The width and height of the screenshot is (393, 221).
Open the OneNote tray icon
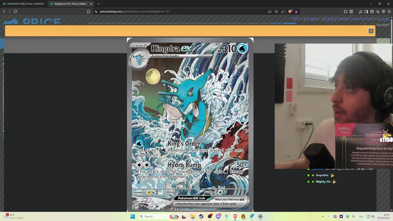(341, 217)
